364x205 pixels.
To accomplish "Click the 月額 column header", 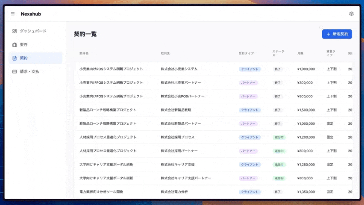I will coord(300,53).
